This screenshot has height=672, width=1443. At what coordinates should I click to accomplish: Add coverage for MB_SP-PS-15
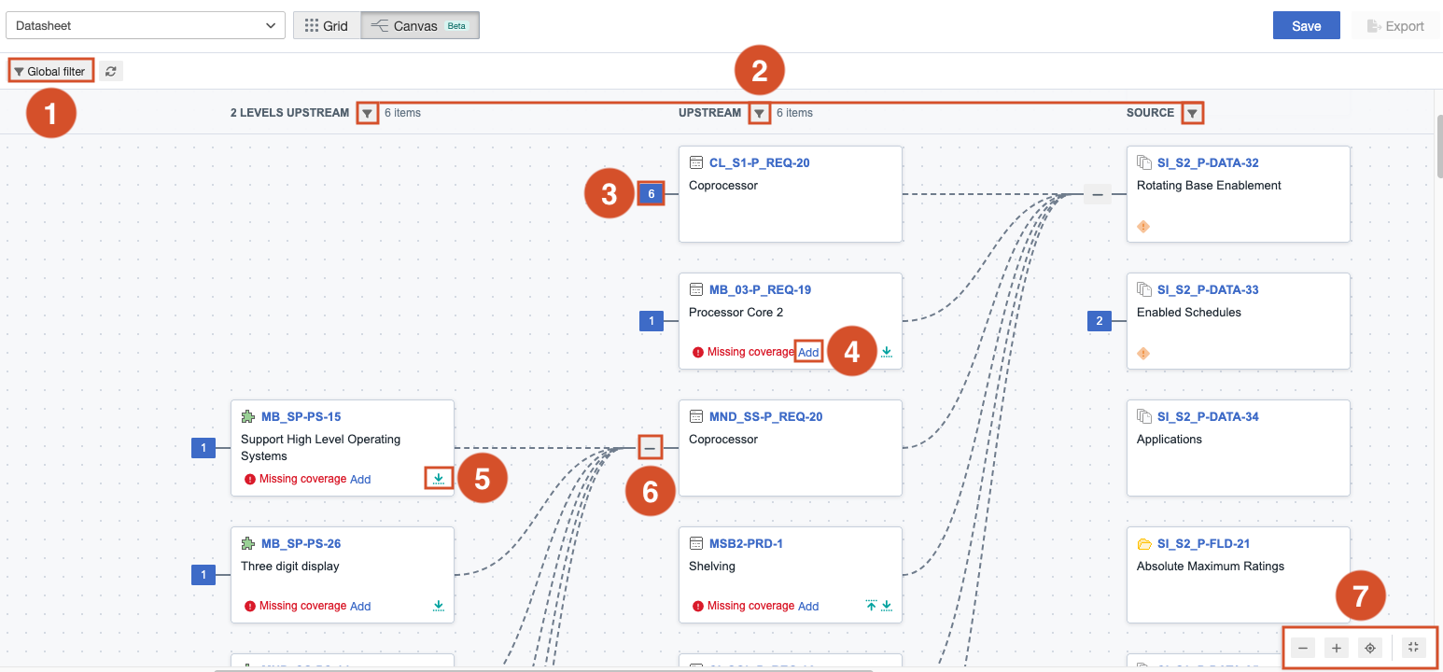(360, 479)
